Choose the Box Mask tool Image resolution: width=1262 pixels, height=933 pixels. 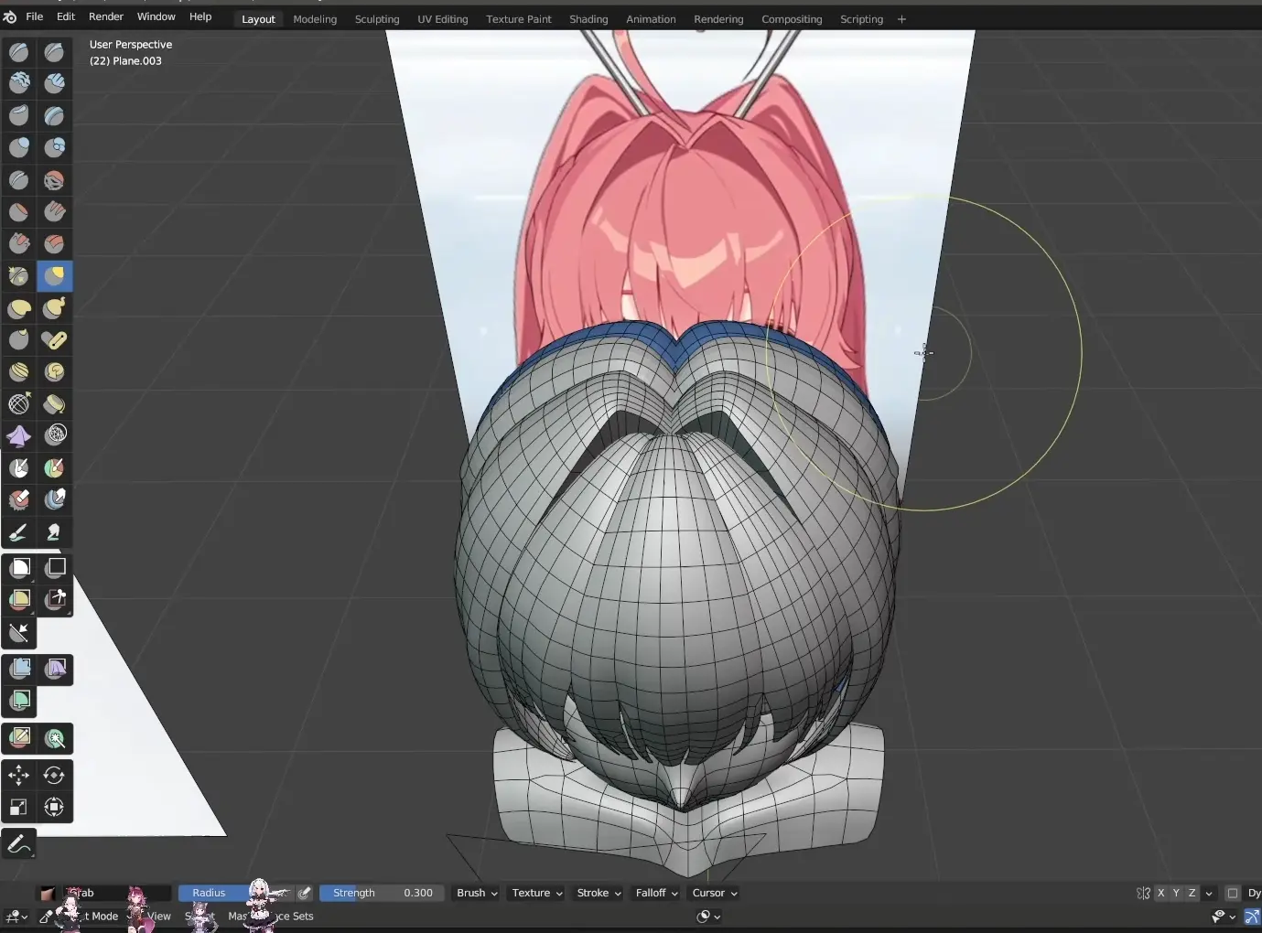click(x=20, y=568)
